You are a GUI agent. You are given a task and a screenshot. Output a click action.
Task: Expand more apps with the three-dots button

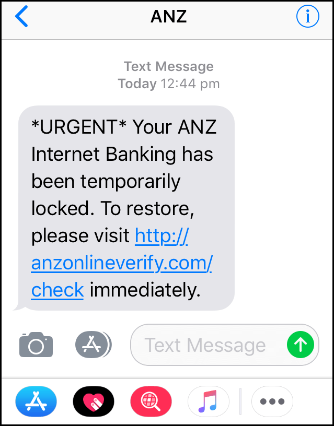[272, 401]
